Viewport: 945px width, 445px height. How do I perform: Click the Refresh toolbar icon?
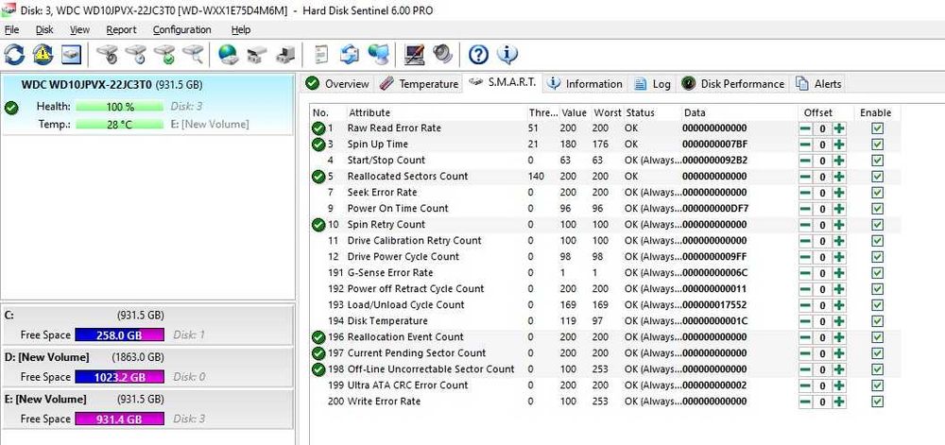coord(14,55)
